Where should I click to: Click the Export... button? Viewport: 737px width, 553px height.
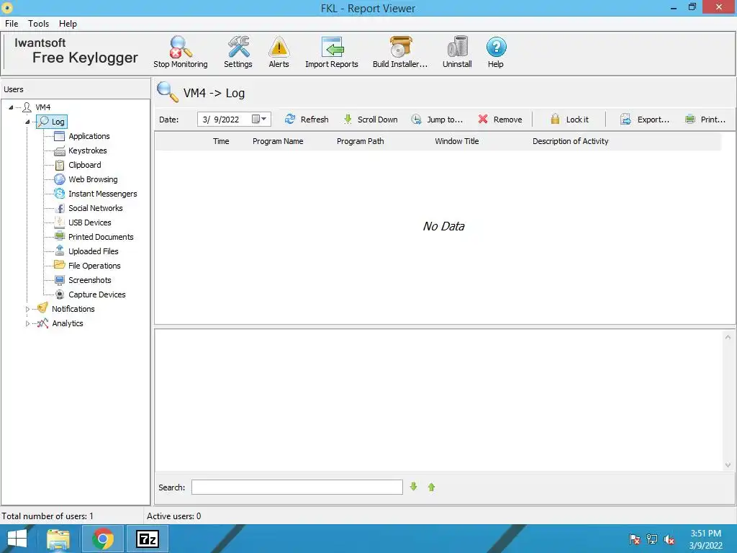644,120
